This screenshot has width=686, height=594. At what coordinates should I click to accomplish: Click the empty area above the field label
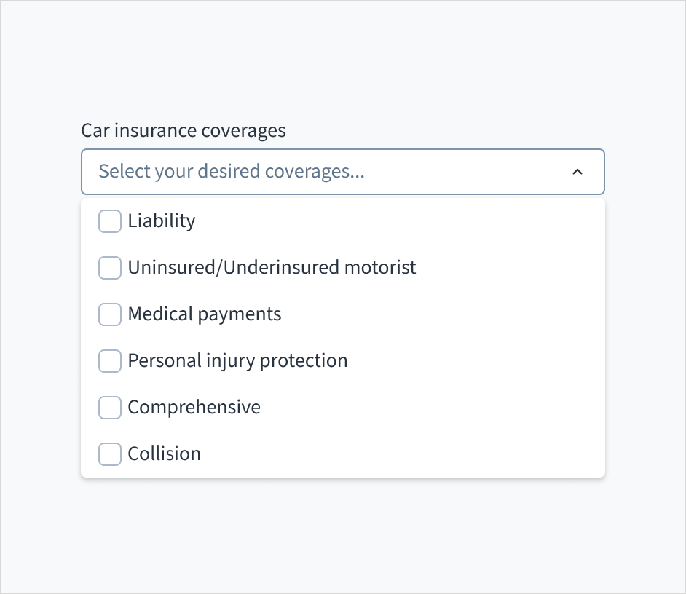(x=342, y=66)
